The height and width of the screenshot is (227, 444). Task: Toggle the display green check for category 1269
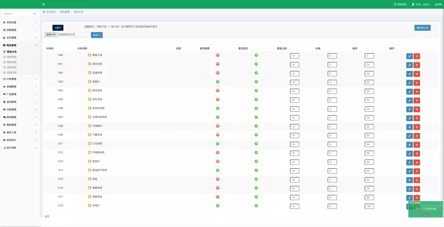256,135
